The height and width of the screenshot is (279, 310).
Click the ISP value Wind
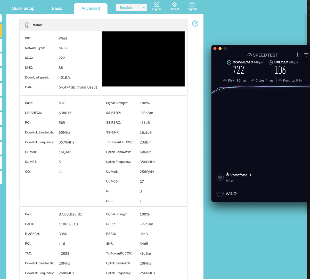pos(63,38)
